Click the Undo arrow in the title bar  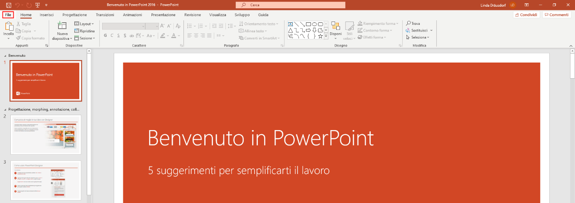pos(18,5)
